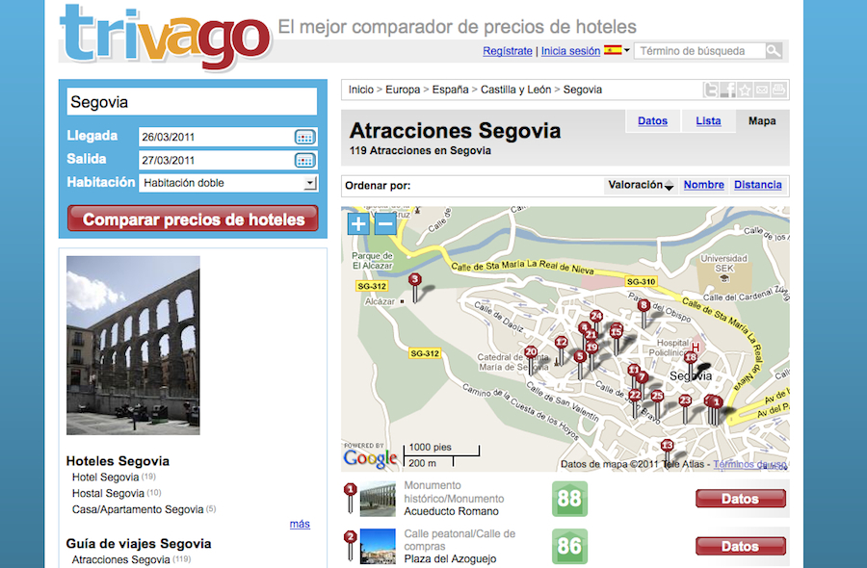Print page using printer icon

778,90
